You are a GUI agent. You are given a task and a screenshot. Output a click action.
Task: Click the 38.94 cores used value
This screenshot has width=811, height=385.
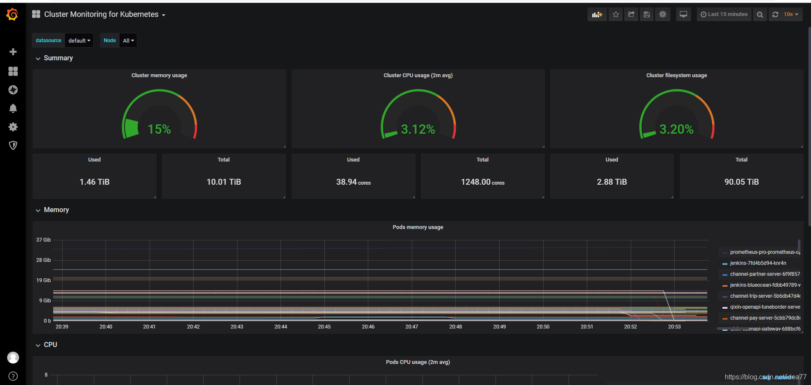[x=353, y=182]
